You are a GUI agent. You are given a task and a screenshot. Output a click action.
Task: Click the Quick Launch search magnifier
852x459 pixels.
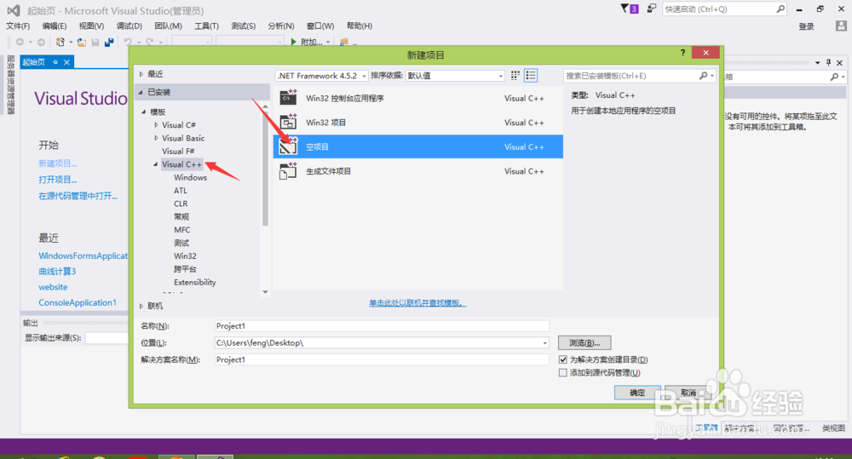pos(780,9)
